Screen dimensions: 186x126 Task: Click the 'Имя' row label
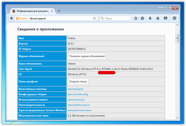(21, 38)
